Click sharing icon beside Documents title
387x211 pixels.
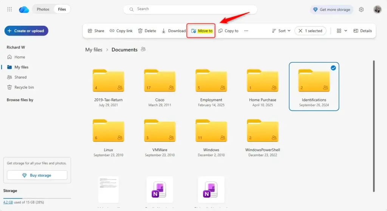143,49
